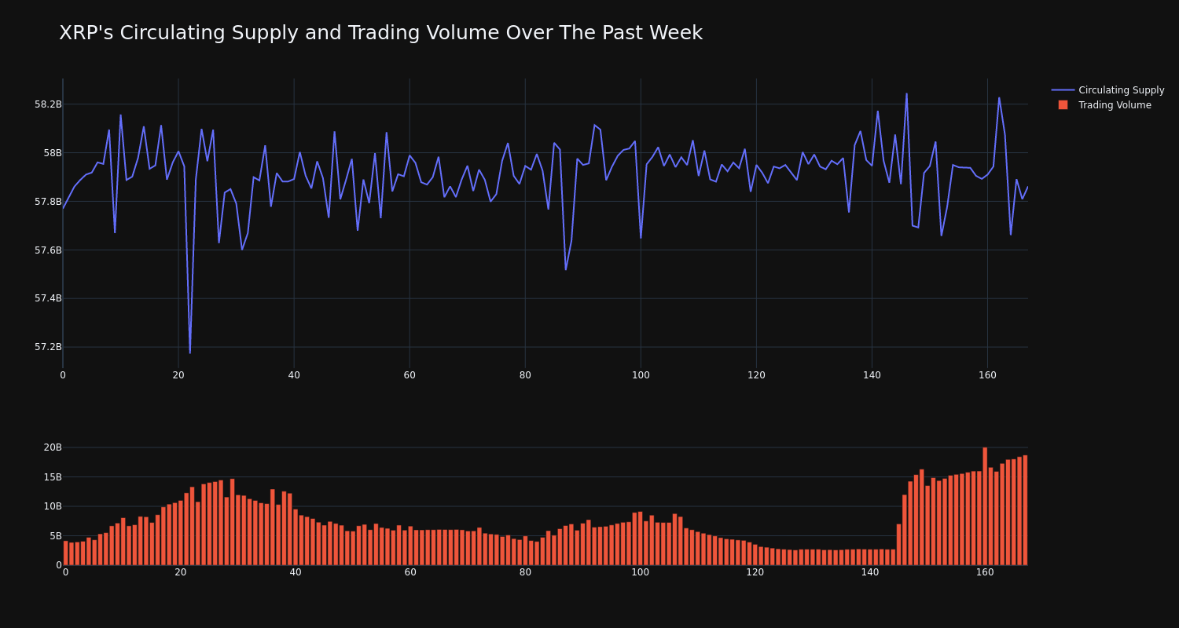
Task: Click the 57.2B y-axis label
Action: tap(47, 347)
